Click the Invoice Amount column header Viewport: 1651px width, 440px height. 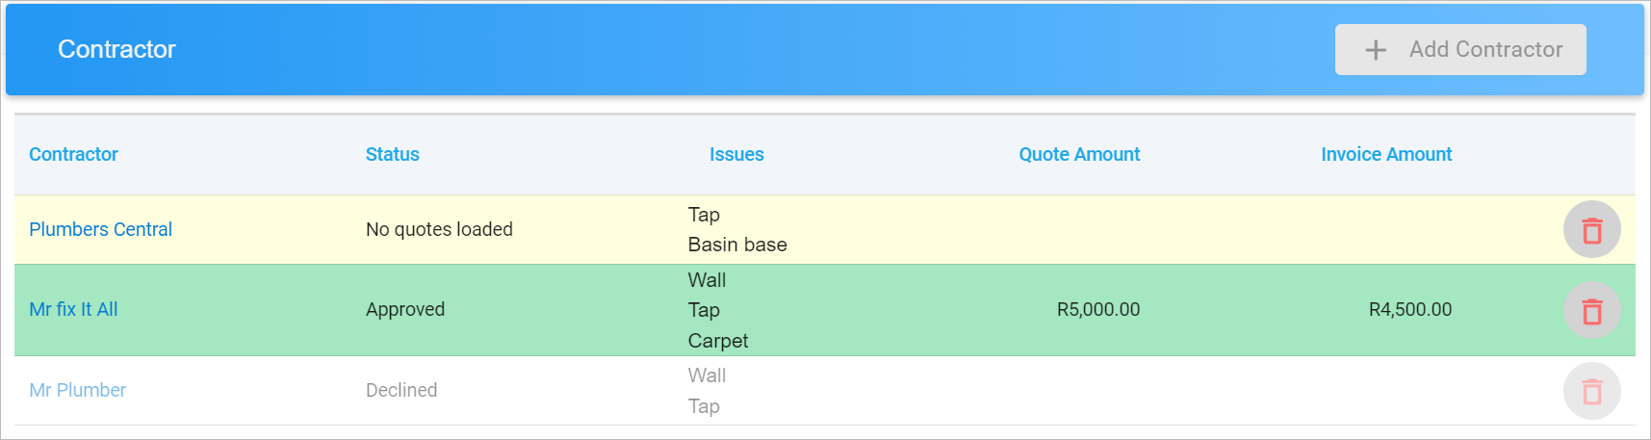[1386, 154]
